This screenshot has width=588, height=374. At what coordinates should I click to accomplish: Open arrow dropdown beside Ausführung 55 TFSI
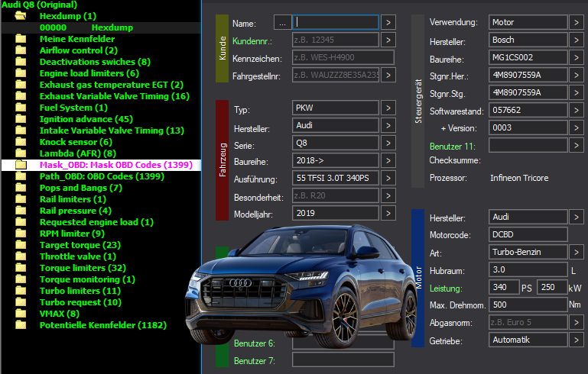[x=388, y=178]
